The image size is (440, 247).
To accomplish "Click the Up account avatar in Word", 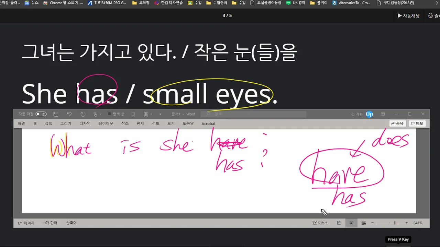I will [370, 114].
